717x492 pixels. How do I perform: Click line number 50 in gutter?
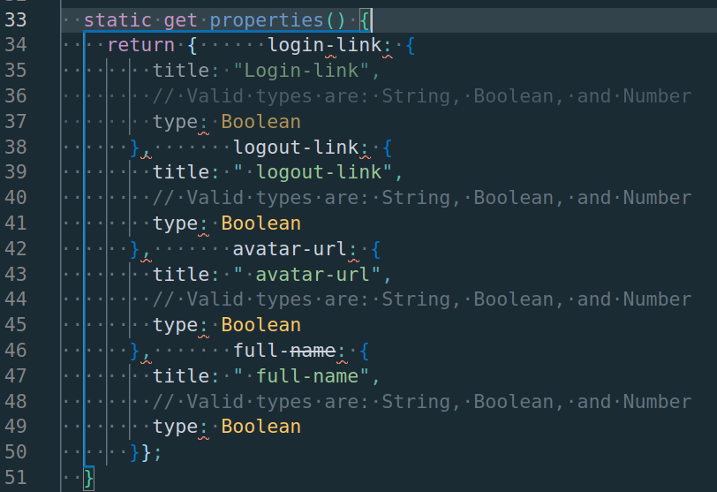pos(16,452)
